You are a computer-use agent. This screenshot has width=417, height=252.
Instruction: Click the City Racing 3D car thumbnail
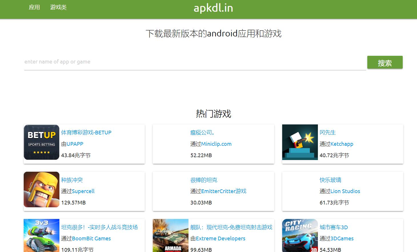[300, 235]
